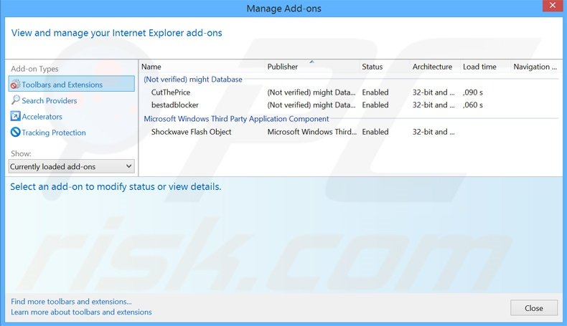Viewport: 567px width, 326px height.
Task: Click the Toolbars and Extensions gear icon
Action: click(x=15, y=84)
